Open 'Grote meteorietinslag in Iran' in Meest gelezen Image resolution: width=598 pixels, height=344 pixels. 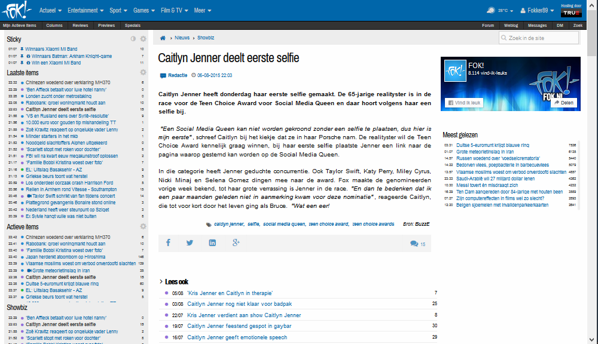click(485, 152)
